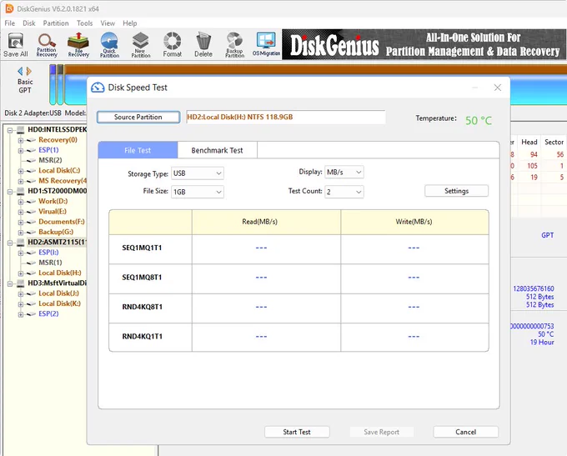Switch to the File Test tab

tap(138, 150)
